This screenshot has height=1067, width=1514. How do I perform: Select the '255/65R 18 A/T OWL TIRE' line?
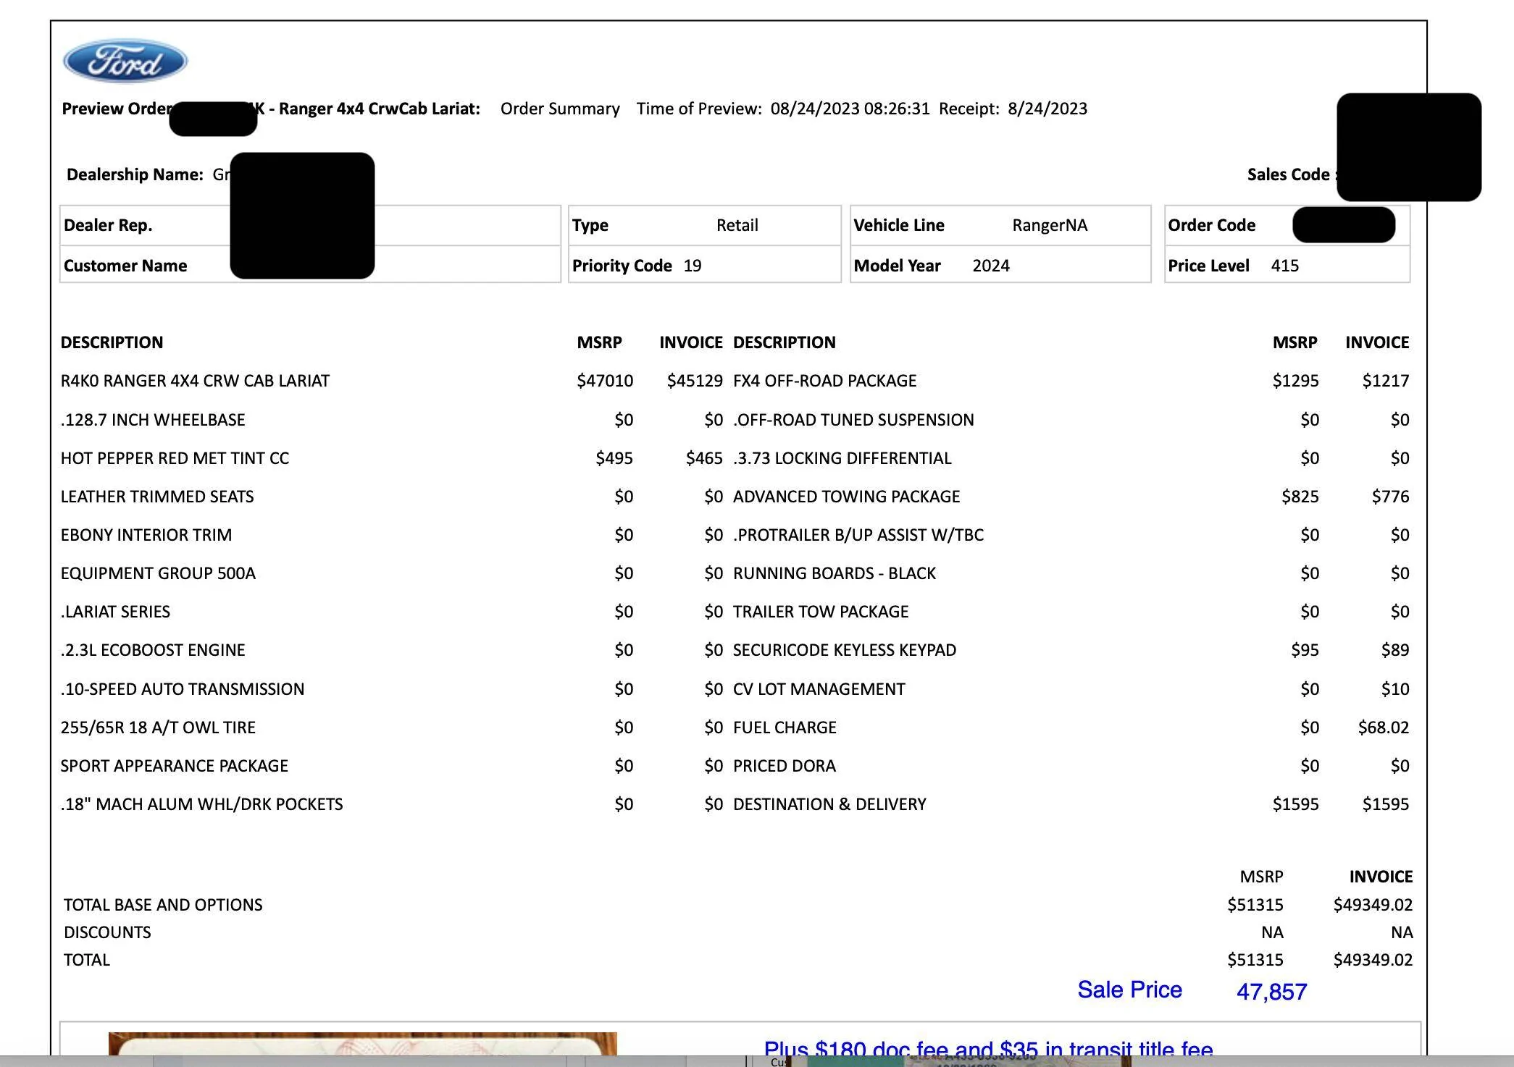click(158, 727)
